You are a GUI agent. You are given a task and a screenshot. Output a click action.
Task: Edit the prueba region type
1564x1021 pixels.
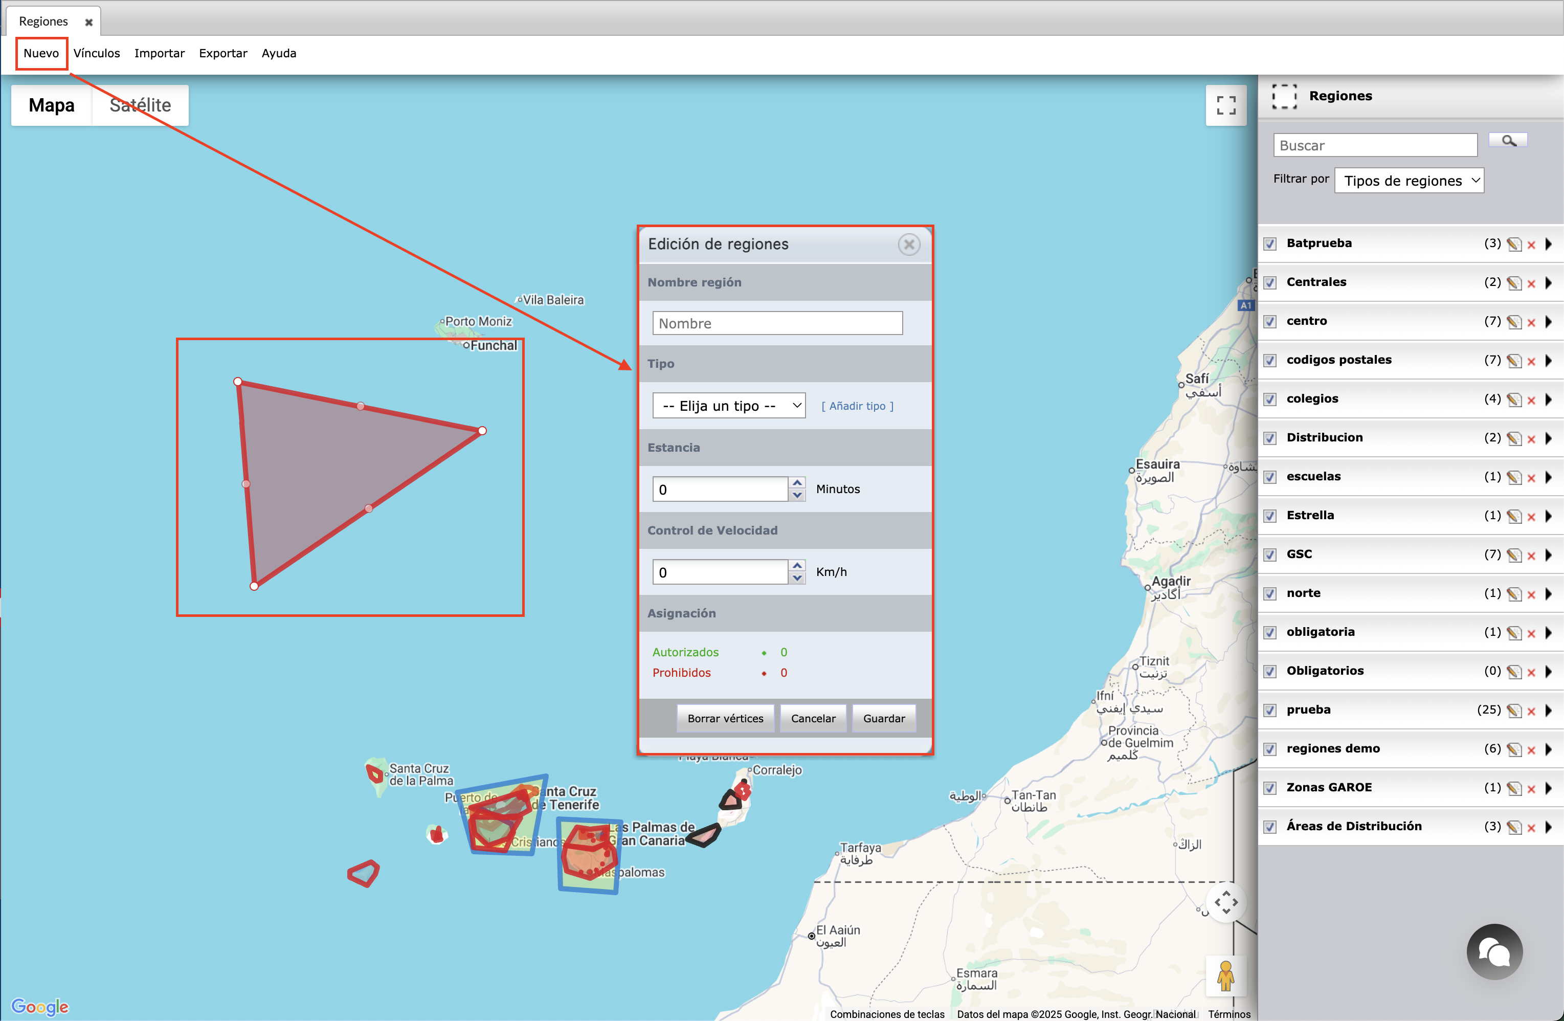pyautogui.click(x=1514, y=711)
